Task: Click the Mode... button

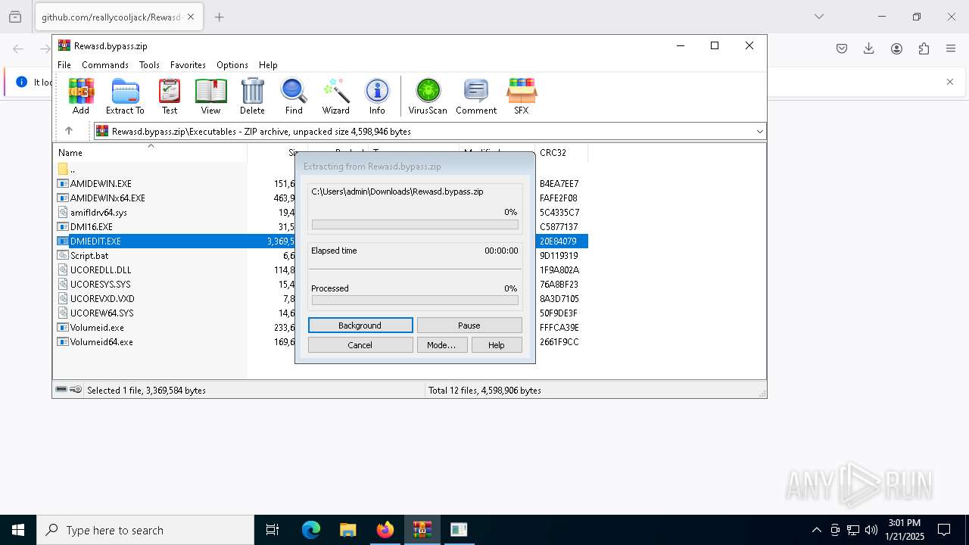Action: point(441,345)
